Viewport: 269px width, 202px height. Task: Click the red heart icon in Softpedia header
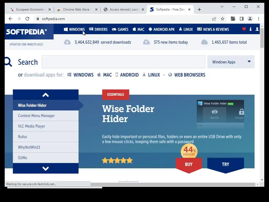coord(244,29)
